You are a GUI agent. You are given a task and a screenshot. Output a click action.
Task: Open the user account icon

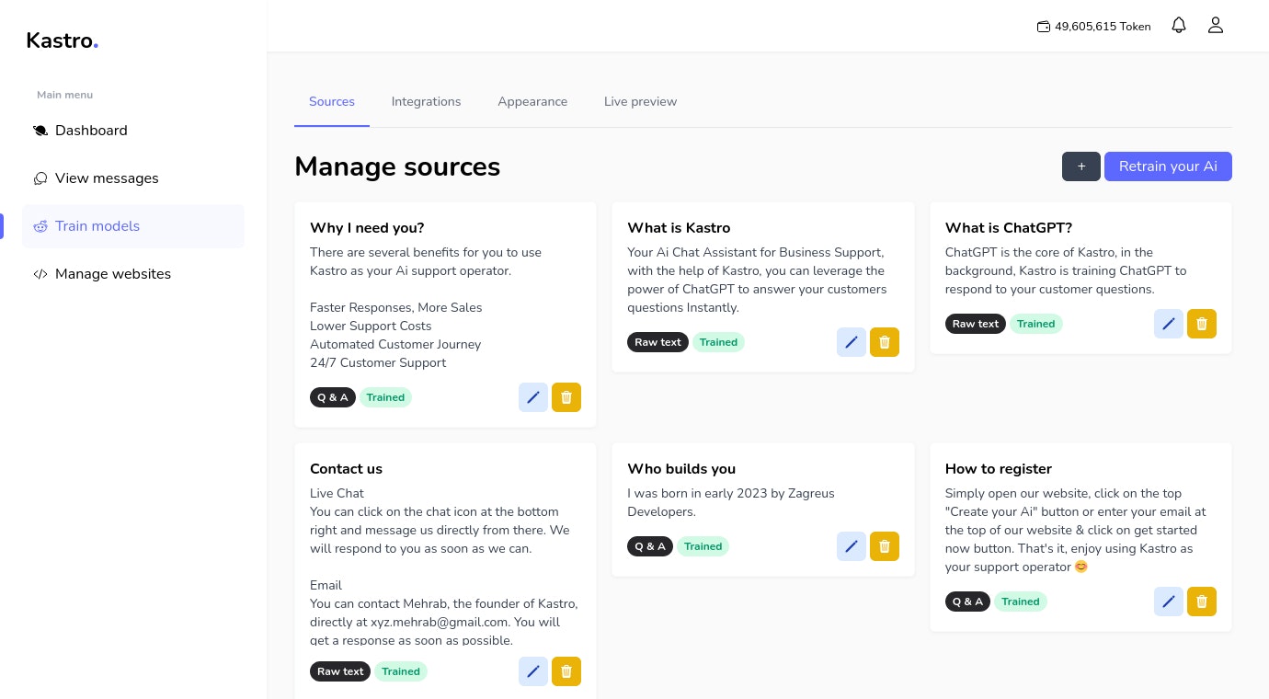1216,26
